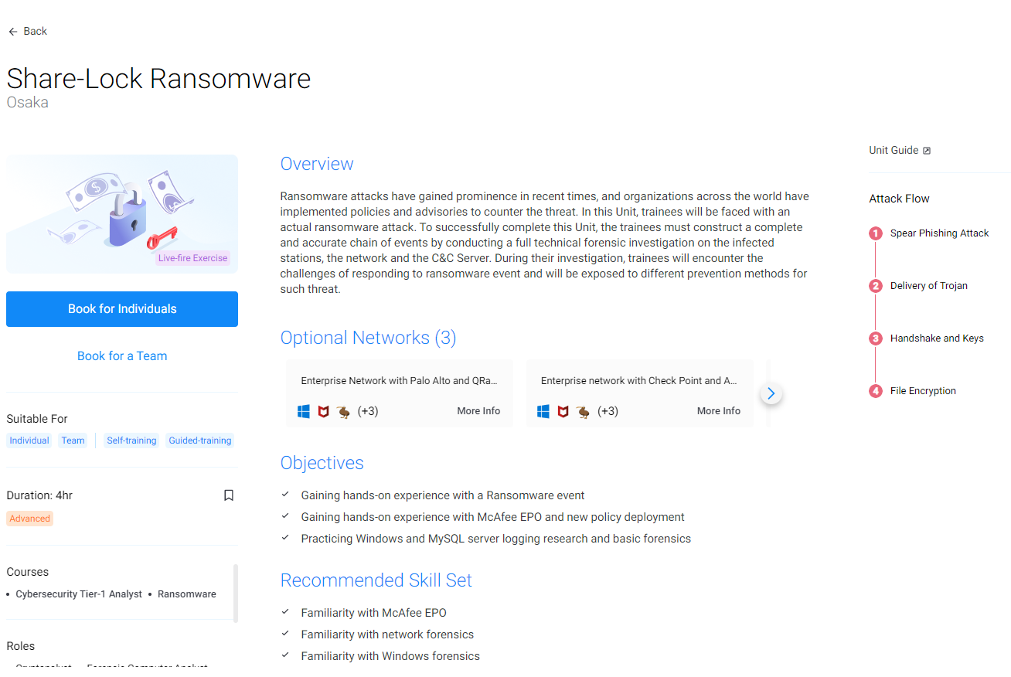Click the left panel vertical scrollbar
The height and width of the screenshot is (677, 1011).
point(236,593)
